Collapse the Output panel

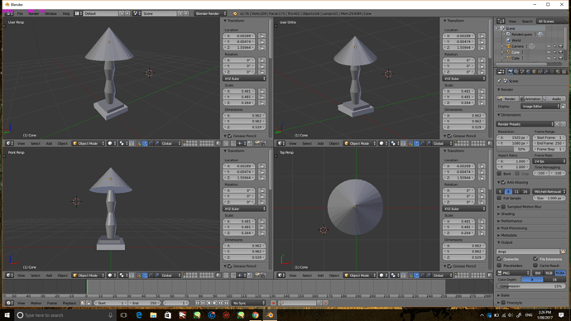(x=506, y=242)
